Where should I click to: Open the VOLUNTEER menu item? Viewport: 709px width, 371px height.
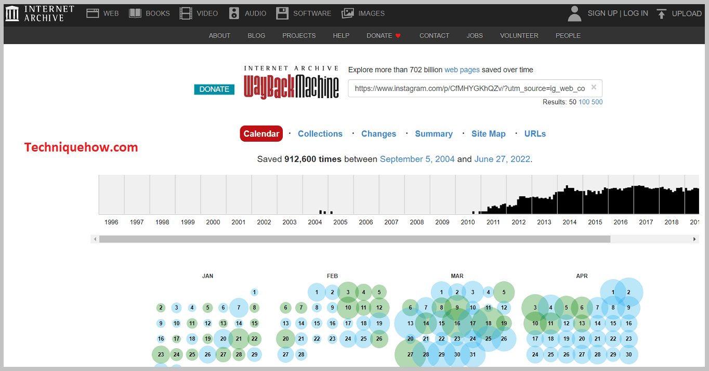[519, 36]
